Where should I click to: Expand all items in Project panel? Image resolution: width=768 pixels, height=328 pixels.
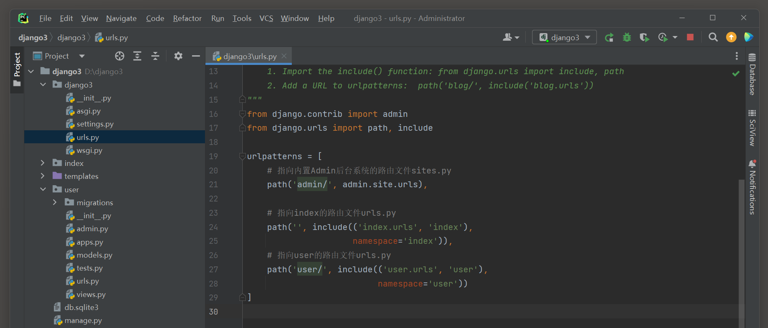(x=137, y=56)
